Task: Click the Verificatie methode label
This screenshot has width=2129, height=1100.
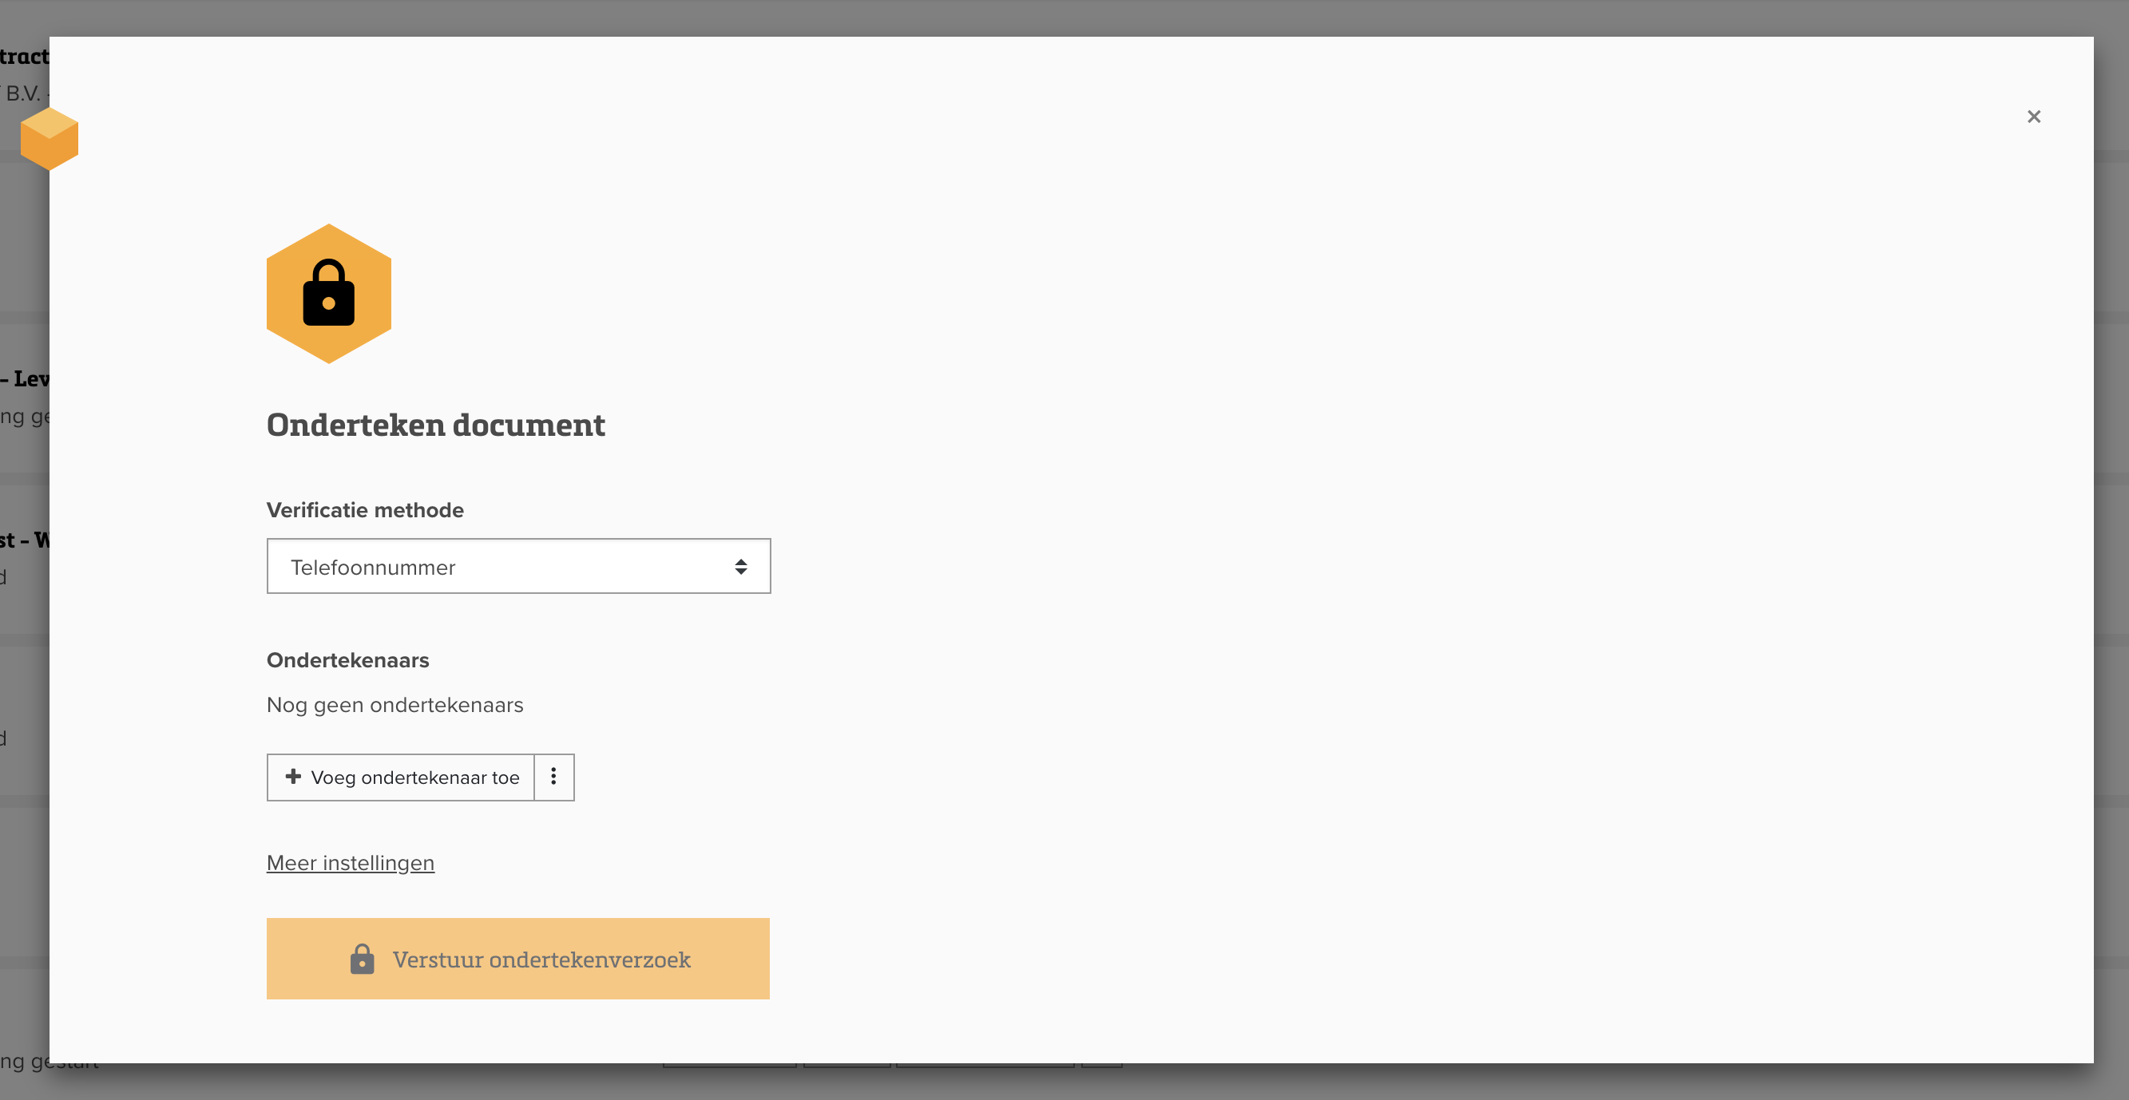Action: [364, 510]
